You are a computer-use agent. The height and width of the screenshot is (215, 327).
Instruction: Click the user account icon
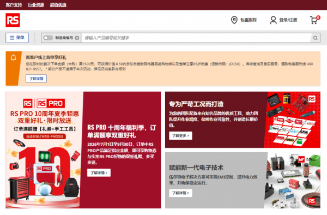click(273, 20)
